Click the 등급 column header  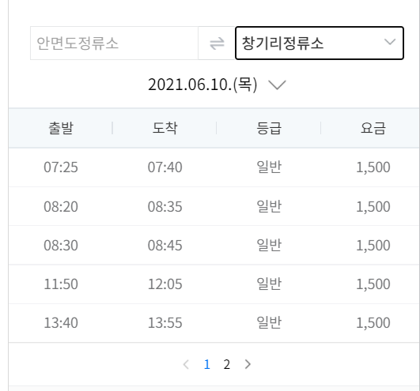[269, 128]
